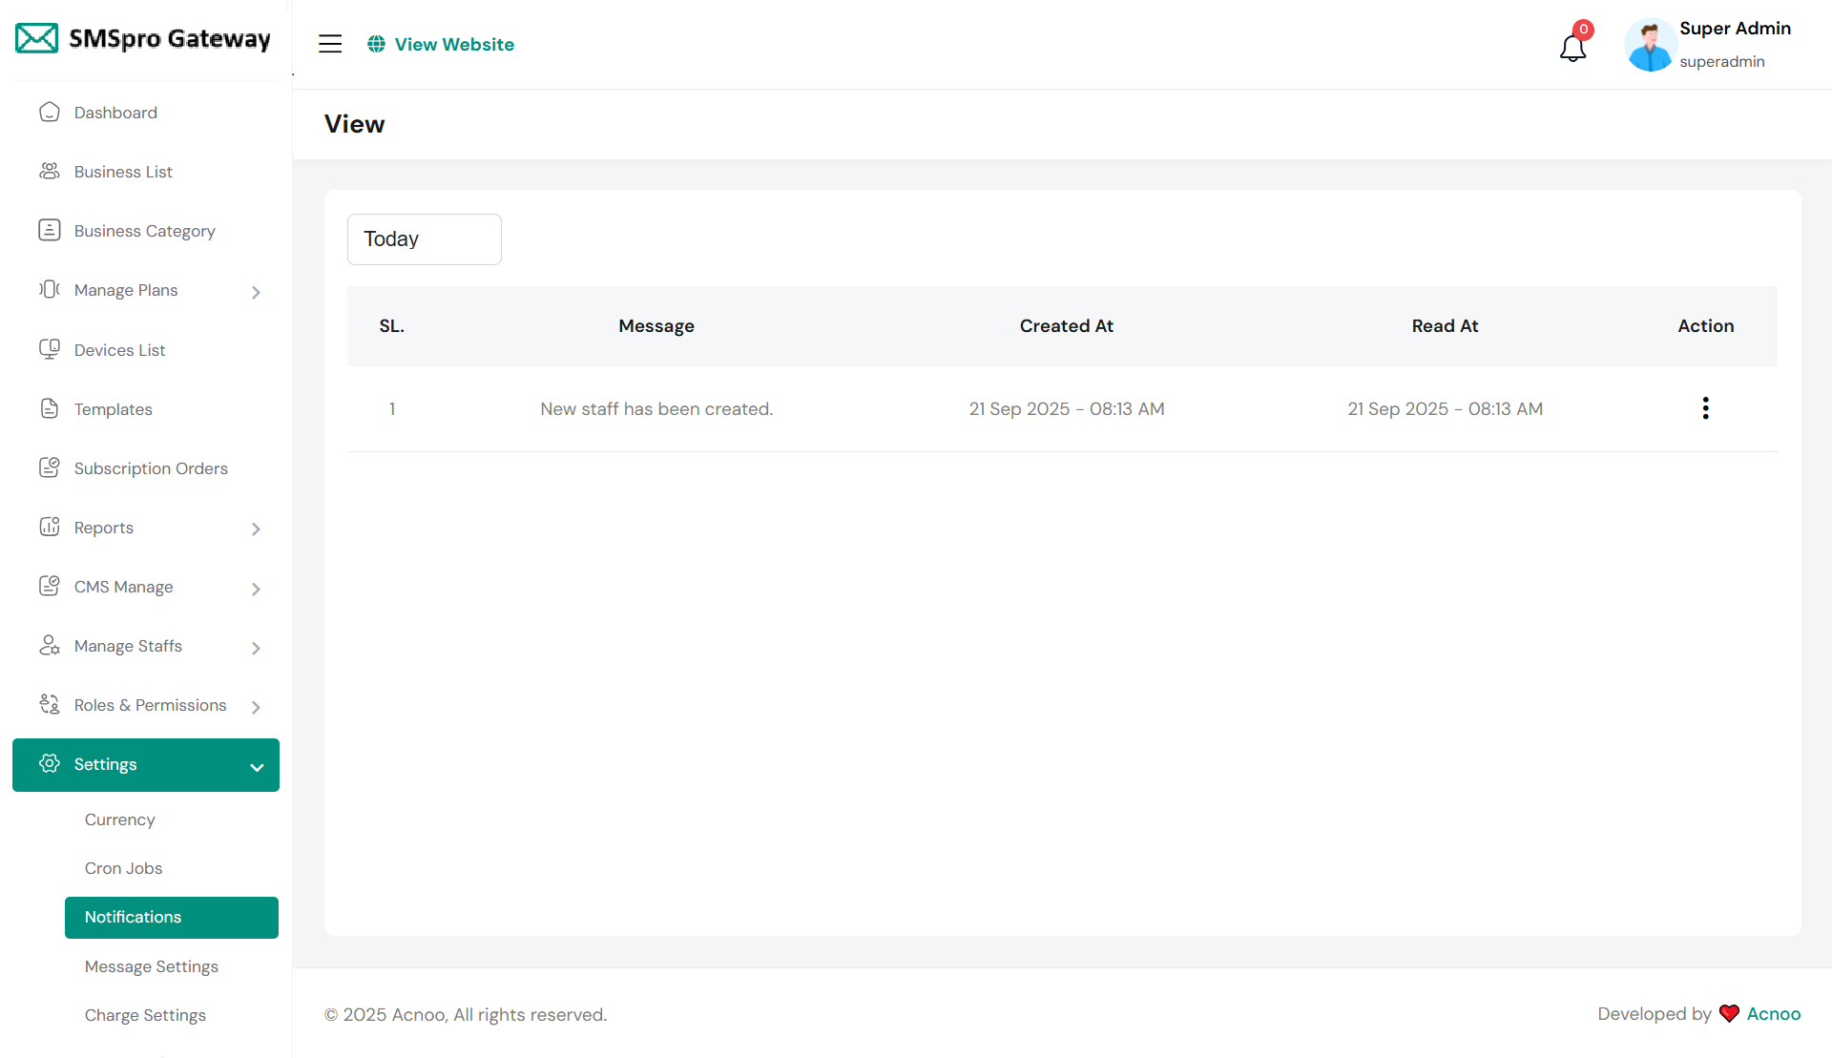Toggle the hamburger sidebar menu icon
1832x1058 pixels.
[330, 44]
